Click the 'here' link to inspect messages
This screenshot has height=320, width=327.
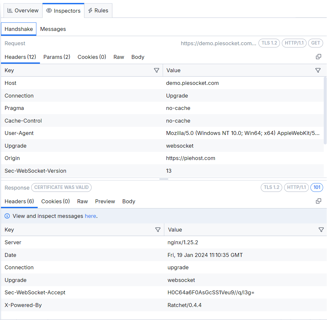pyautogui.click(x=90, y=216)
